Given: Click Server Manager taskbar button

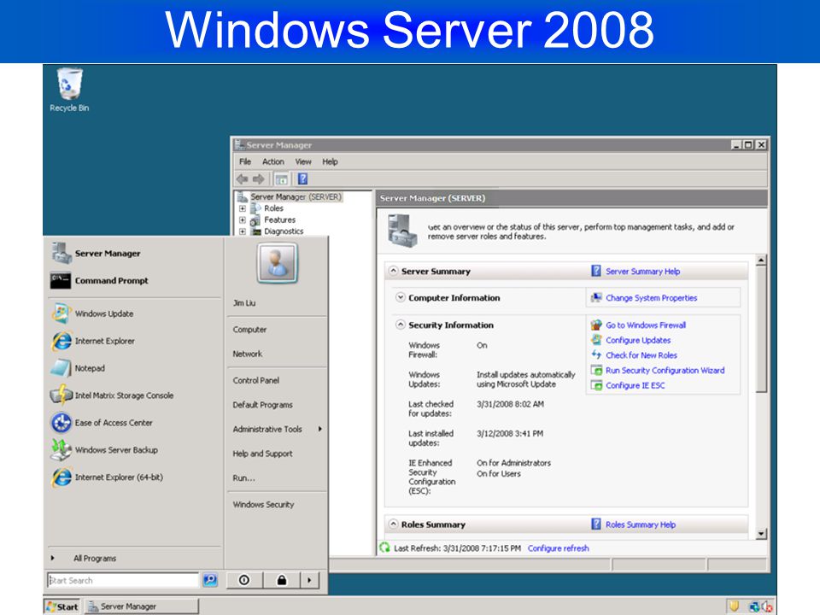Looking at the screenshot, I should point(142,606).
